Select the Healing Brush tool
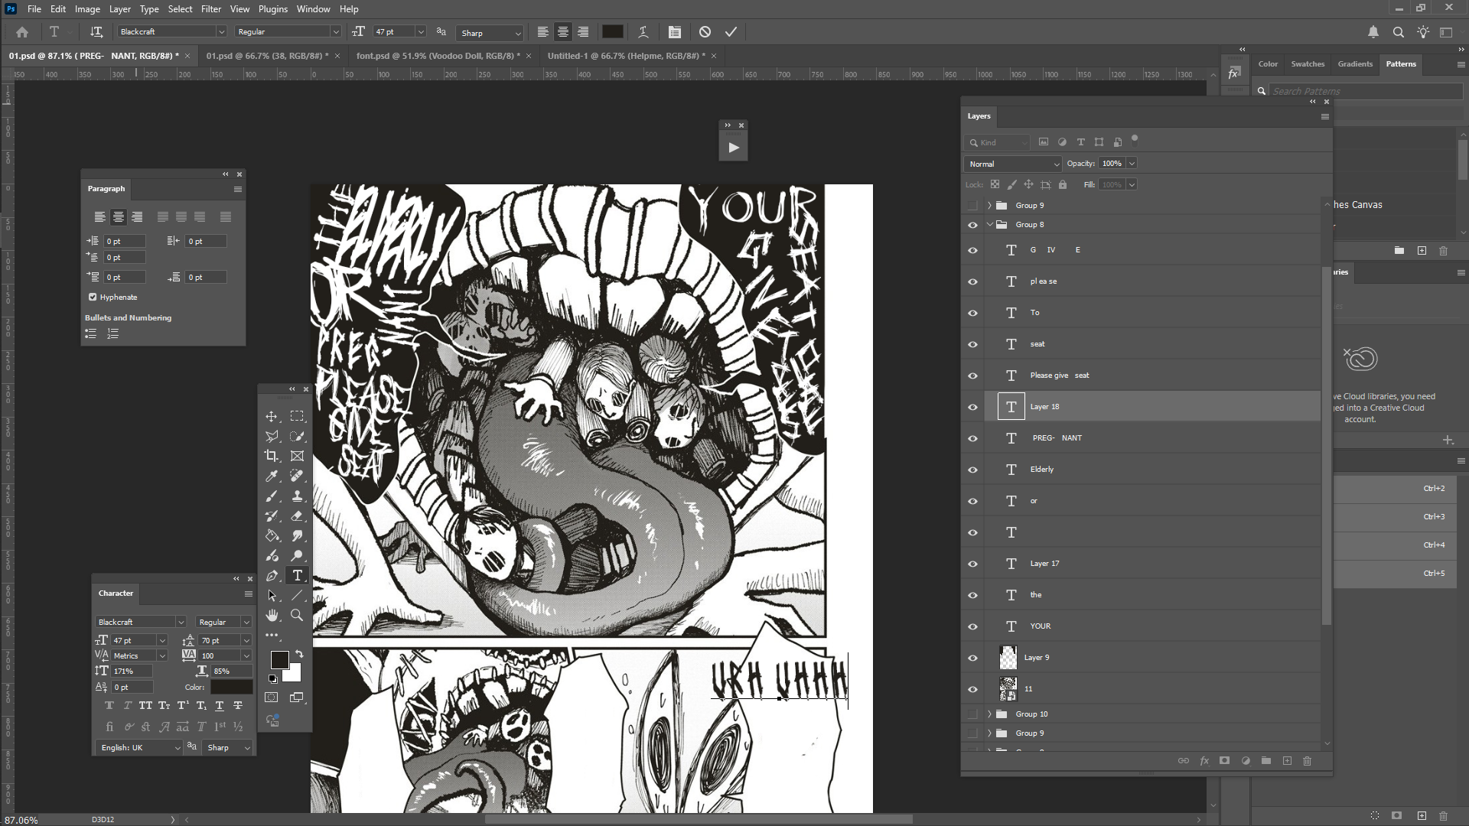 (297, 476)
